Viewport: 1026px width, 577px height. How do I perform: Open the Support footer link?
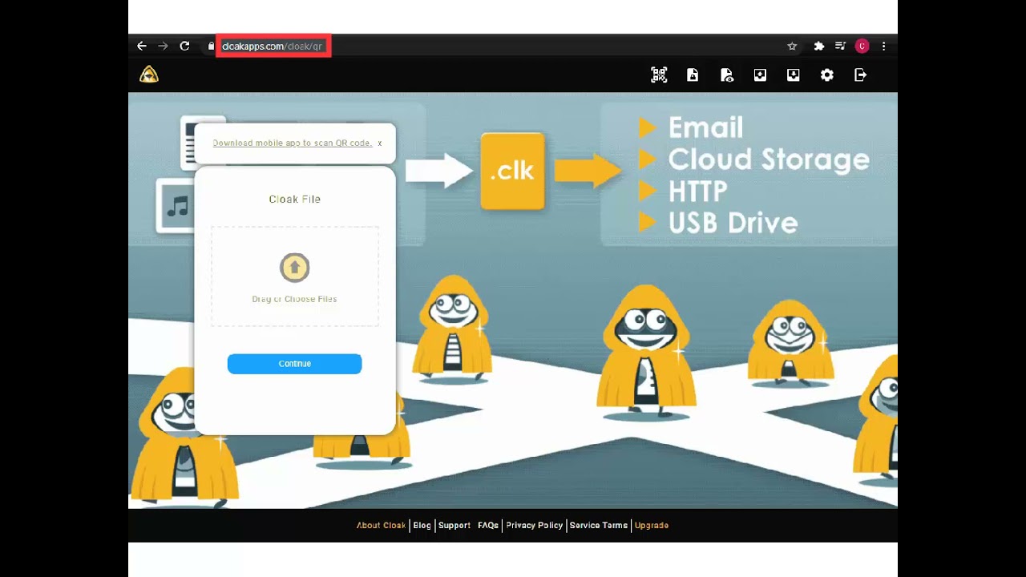[x=454, y=526]
